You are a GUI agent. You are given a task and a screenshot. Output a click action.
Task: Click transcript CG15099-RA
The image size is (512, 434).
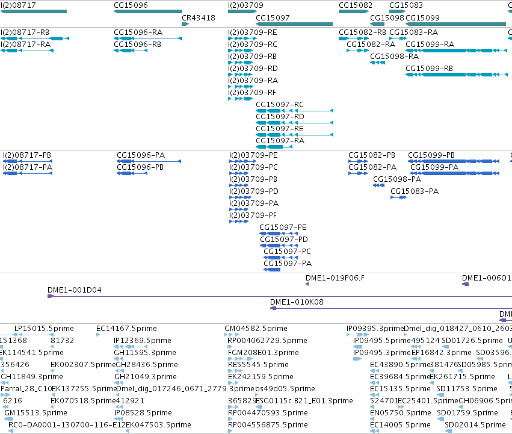[x=457, y=51]
